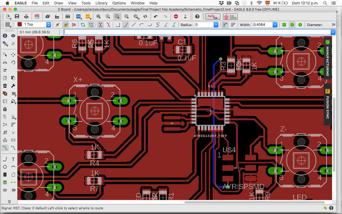Select the Polygon tool icon
Viewport: 342px width, 214px height.
13,175
